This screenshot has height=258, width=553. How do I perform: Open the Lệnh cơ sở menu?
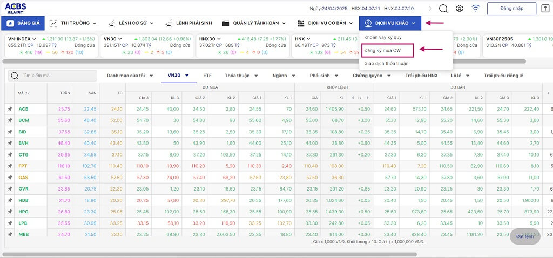coord(131,23)
